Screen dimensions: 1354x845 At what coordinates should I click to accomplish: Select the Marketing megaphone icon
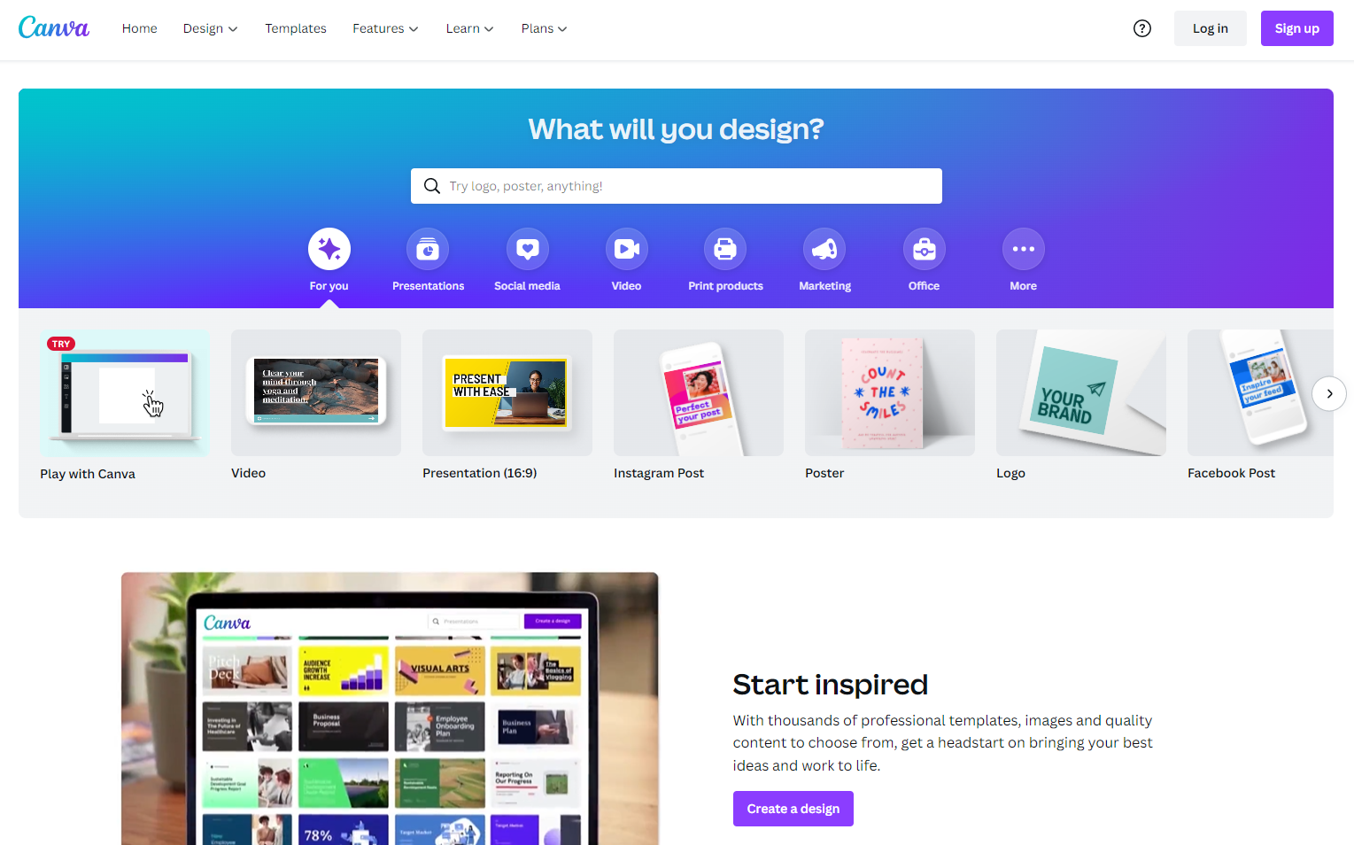[x=824, y=249]
